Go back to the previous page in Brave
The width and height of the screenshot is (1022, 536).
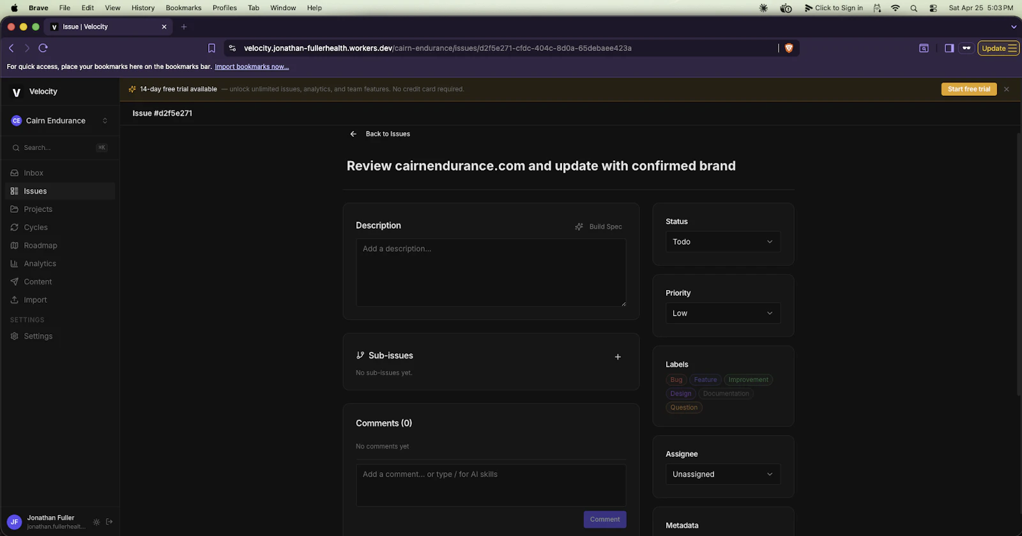coord(11,48)
